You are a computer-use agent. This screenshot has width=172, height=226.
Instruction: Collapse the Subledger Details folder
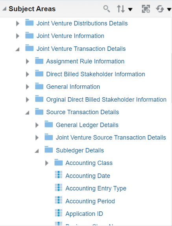pos(37,151)
